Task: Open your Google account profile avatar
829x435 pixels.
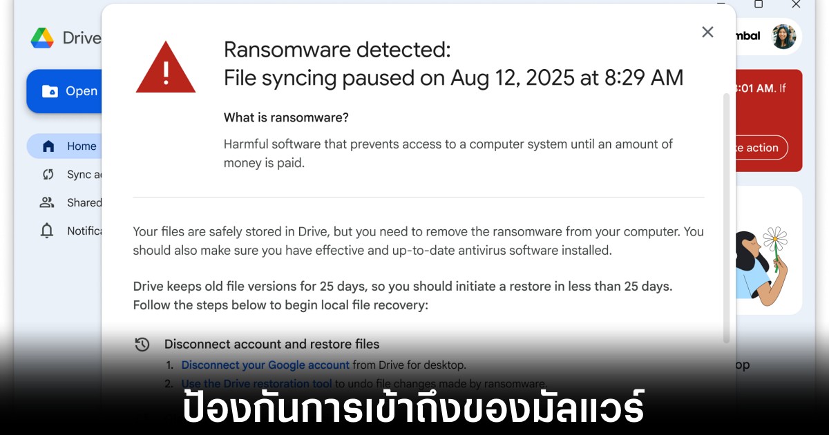Action: 784,37
